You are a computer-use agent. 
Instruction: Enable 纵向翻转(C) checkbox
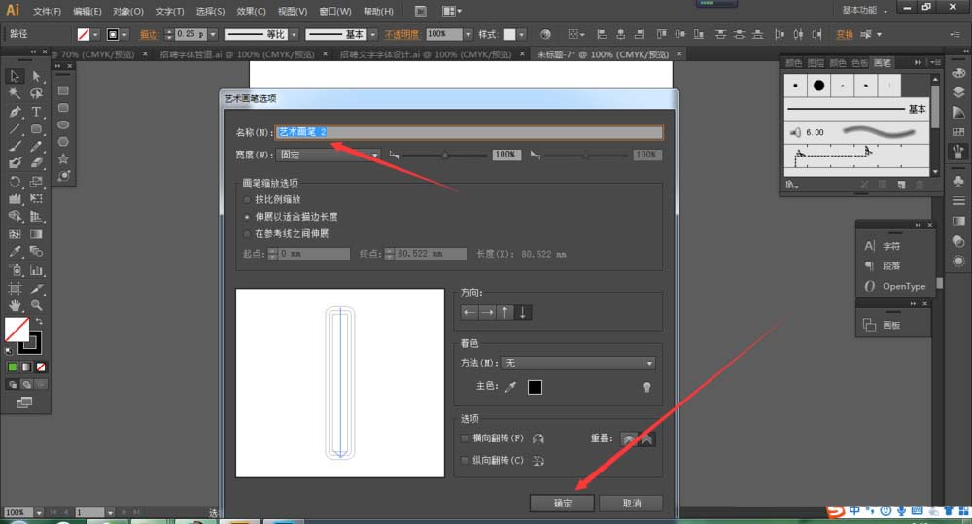click(465, 460)
